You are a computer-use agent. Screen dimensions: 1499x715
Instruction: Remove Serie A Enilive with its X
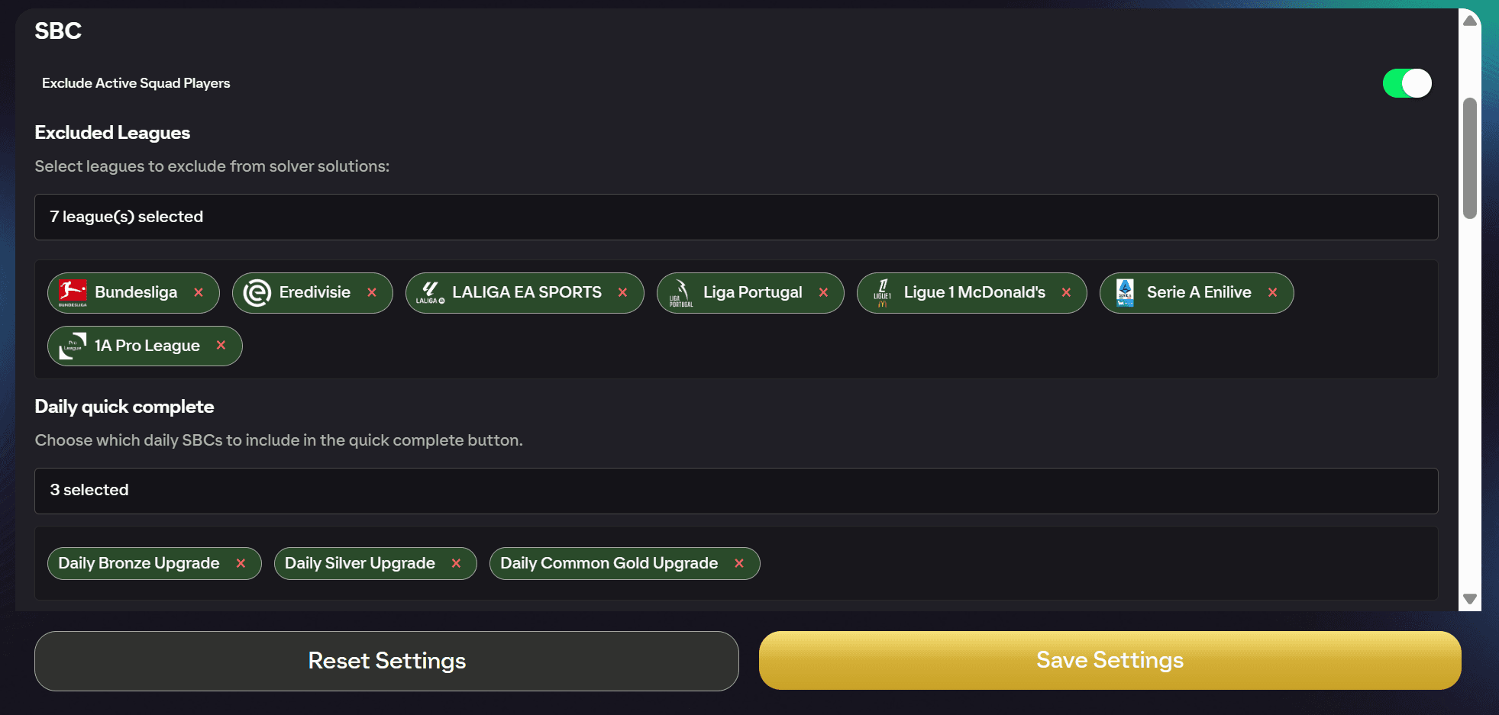1272,292
